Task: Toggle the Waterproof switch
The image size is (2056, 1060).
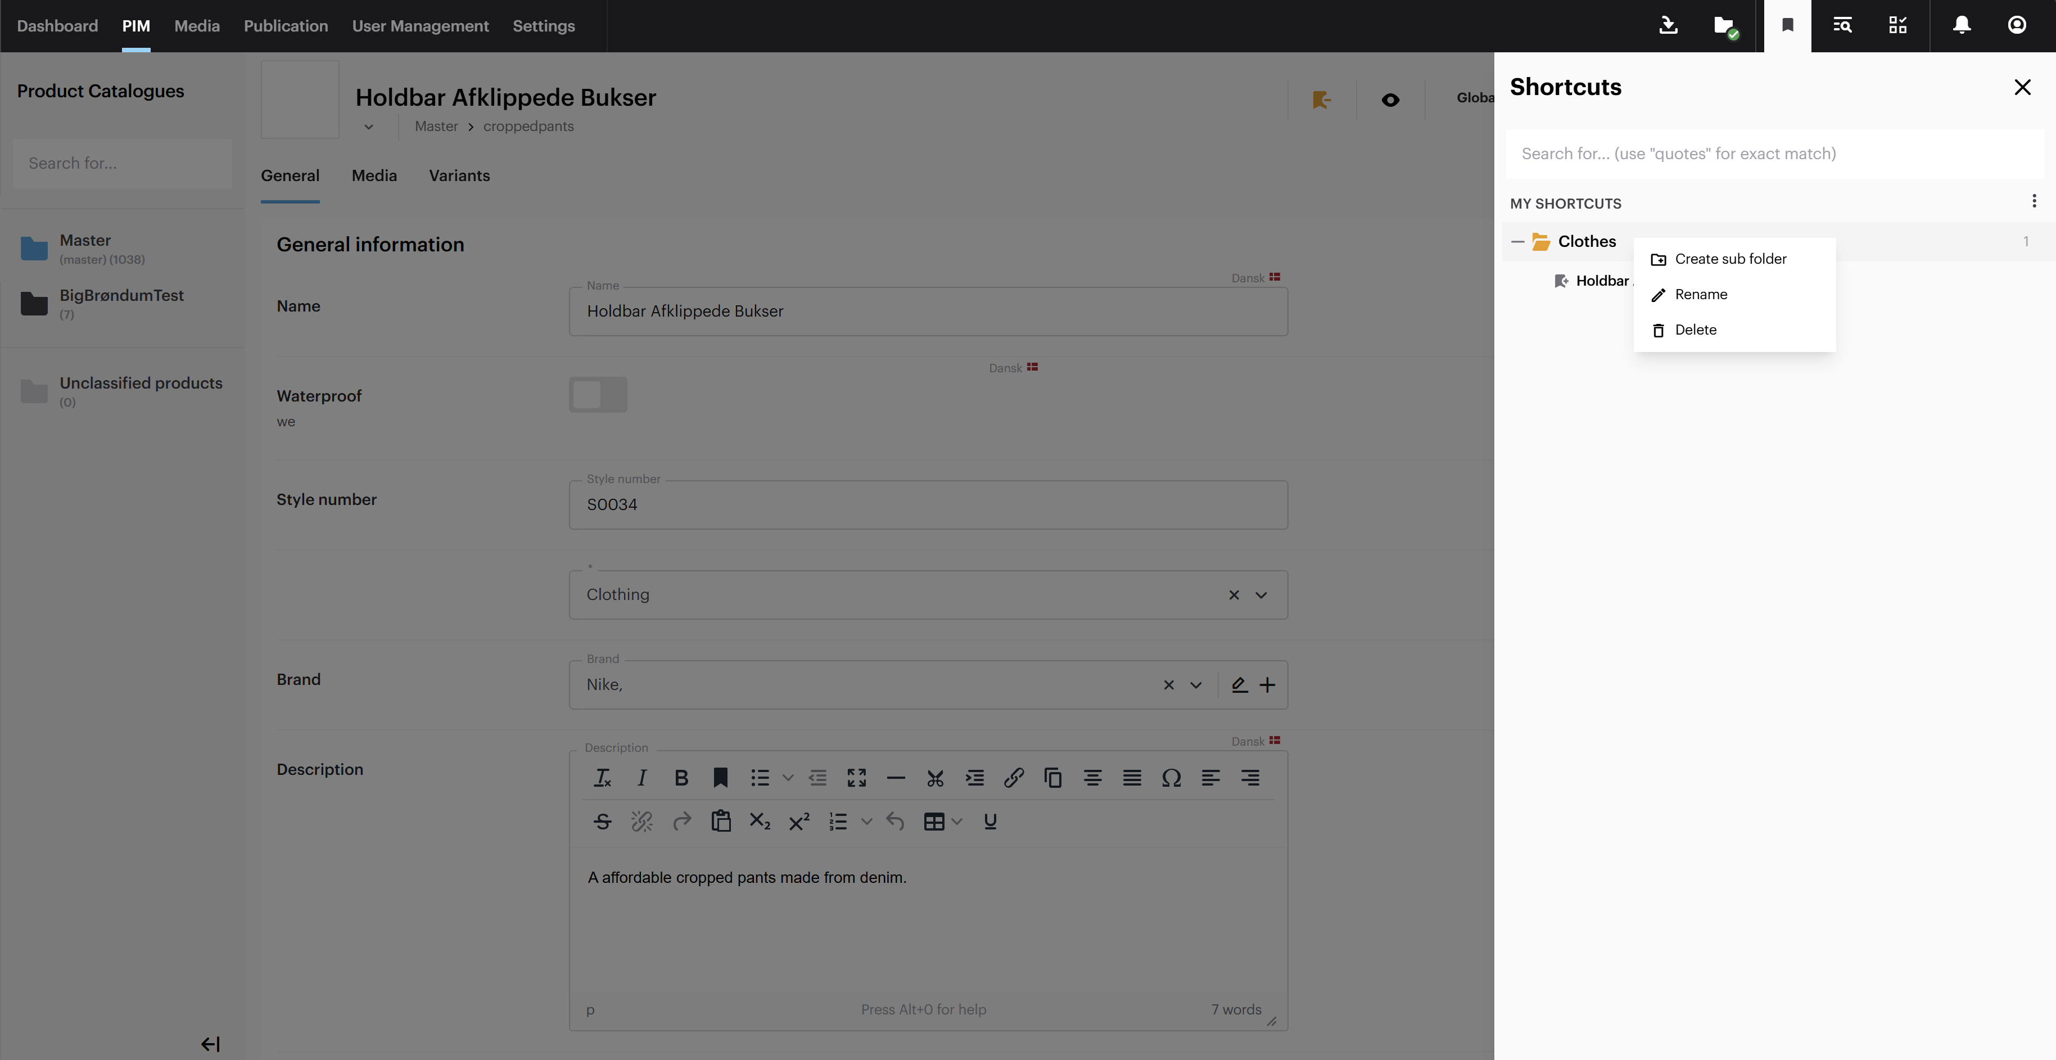Action: click(598, 394)
